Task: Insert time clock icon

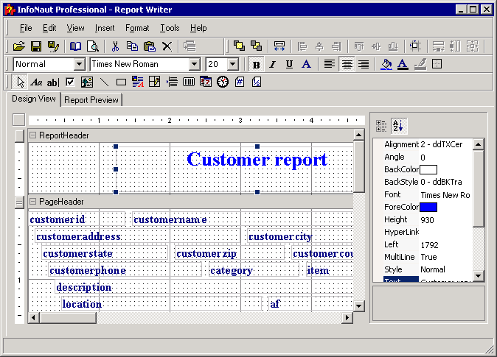Action: click(223, 82)
